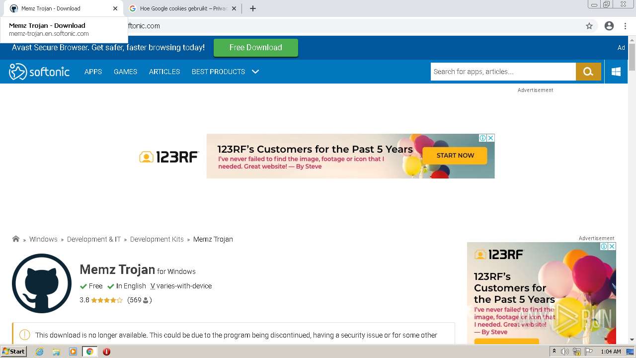
Task: Select the Memz Trojan - Download tab
Action: (62, 8)
